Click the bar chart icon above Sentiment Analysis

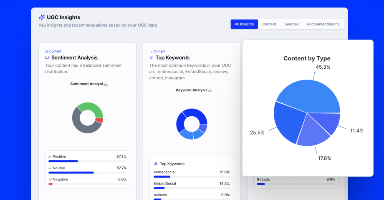(46, 51)
